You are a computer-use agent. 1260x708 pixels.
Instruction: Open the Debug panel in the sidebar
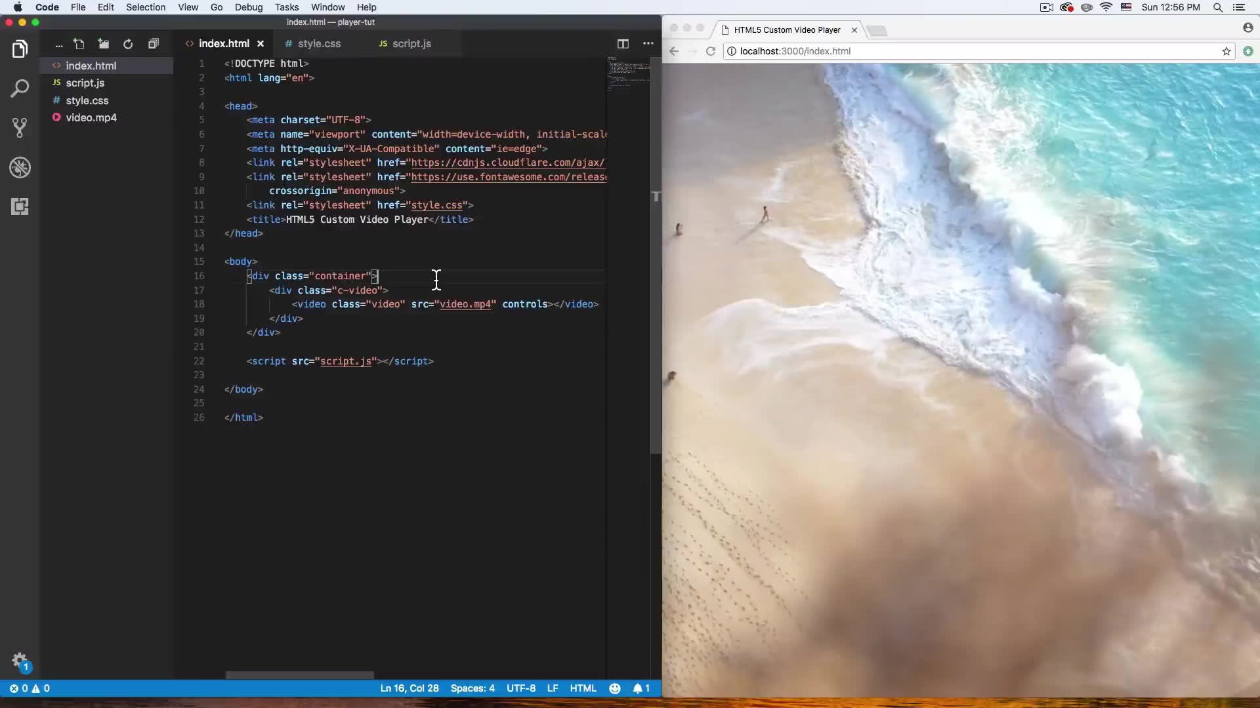tap(20, 167)
